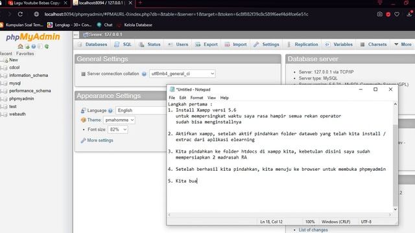Open the Export tab
This screenshot has width=415, height=233.
click(x=206, y=45)
